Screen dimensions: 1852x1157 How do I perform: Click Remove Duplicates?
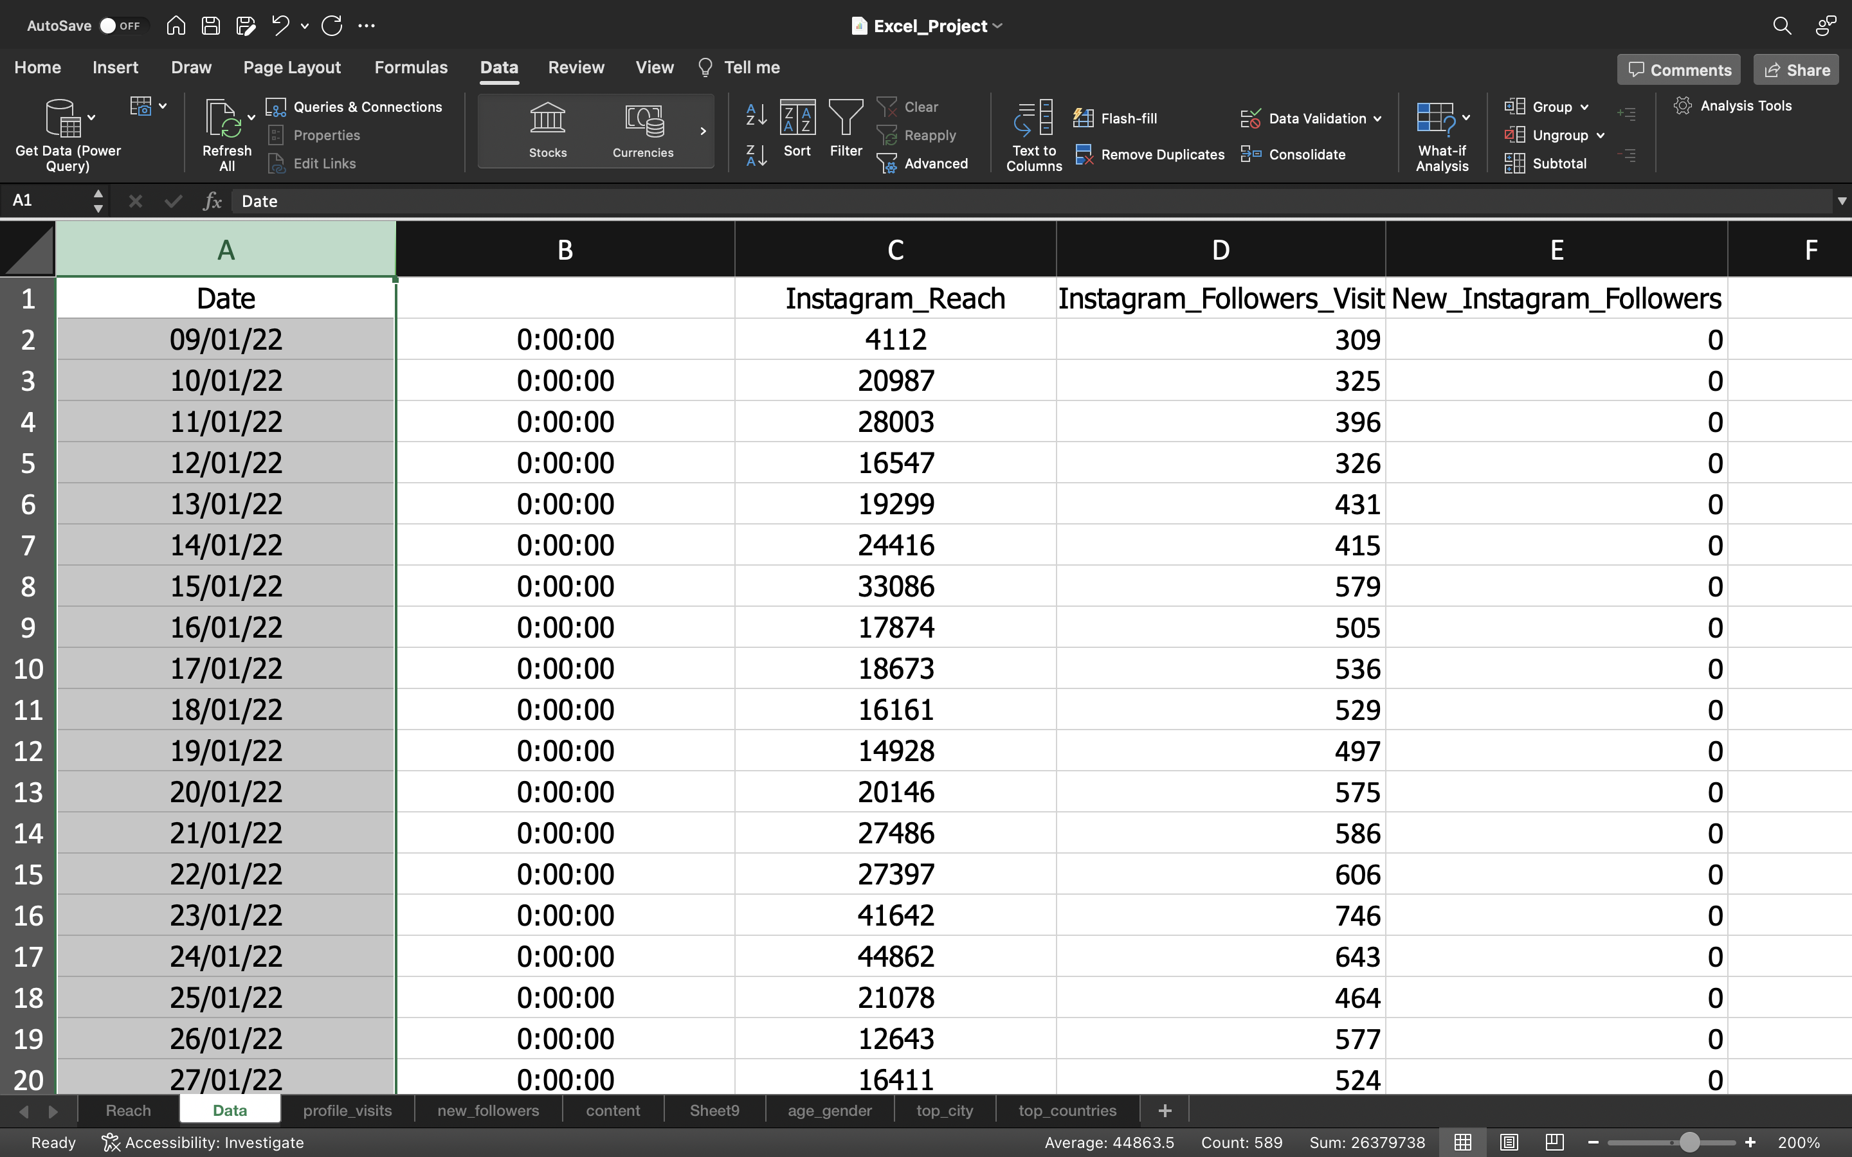tap(1150, 154)
